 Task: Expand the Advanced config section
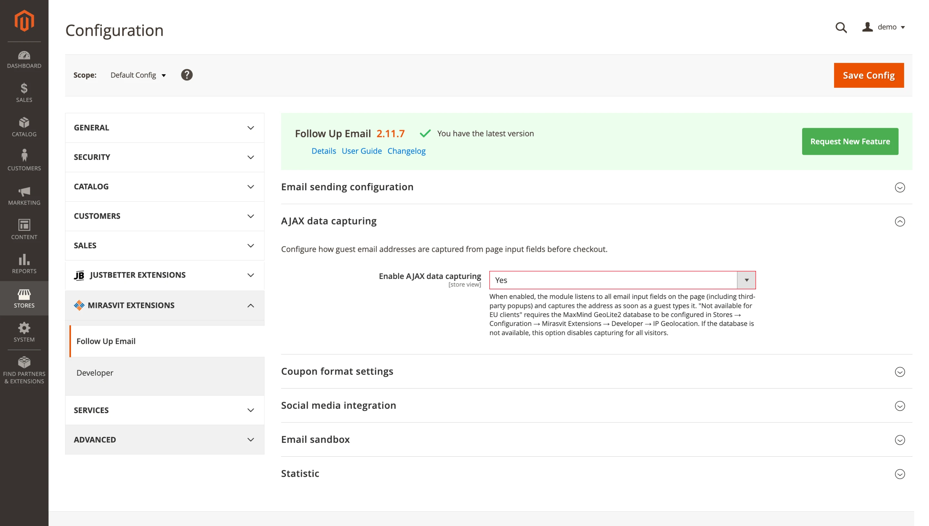[x=165, y=440]
